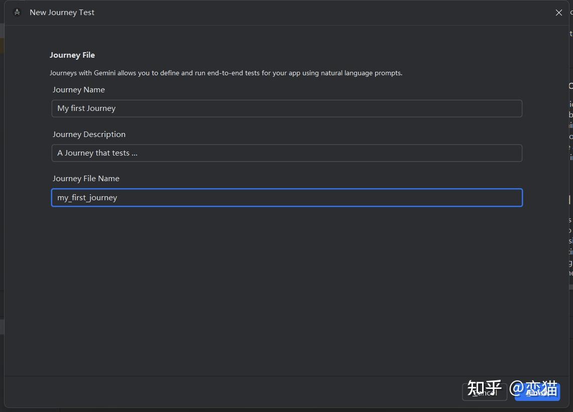573x412 pixels.
Task: Focus the Journey File Name field
Action: point(286,197)
